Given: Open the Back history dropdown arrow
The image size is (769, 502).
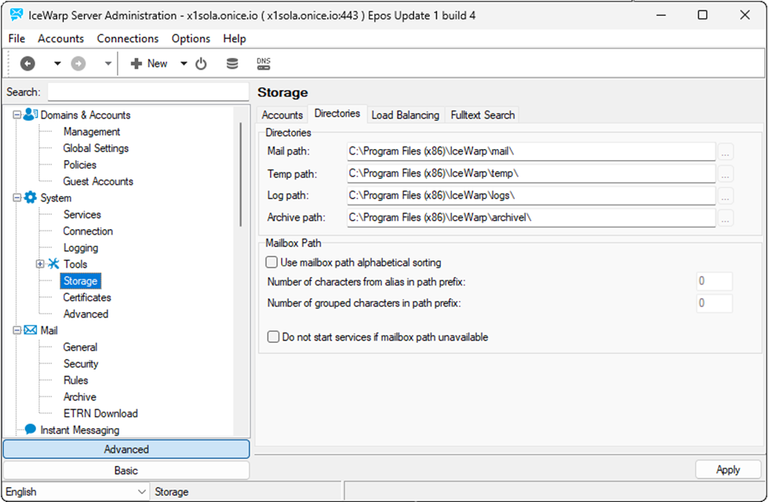Looking at the screenshot, I should click(x=57, y=64).
